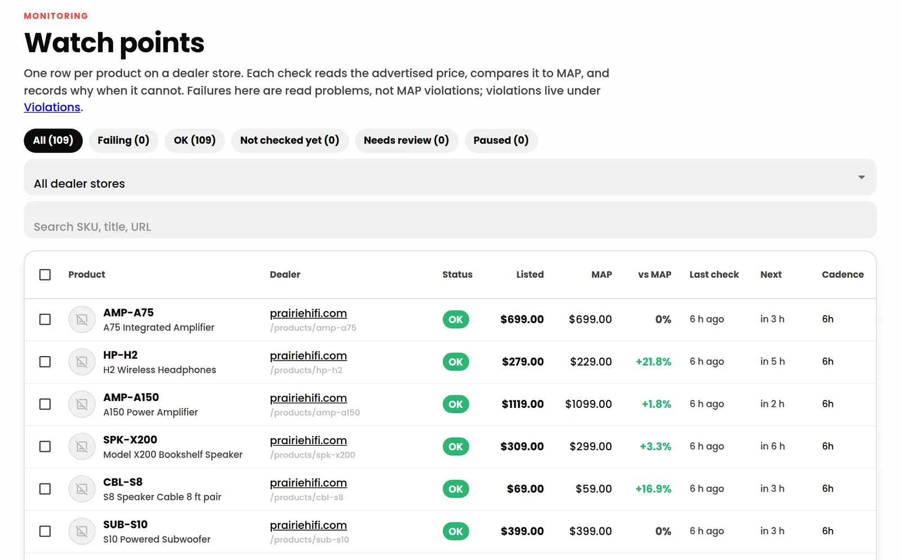Click the AMP-A75 SKU title
The height and width of the screenshot is (560, 901).
coord(128,313)
